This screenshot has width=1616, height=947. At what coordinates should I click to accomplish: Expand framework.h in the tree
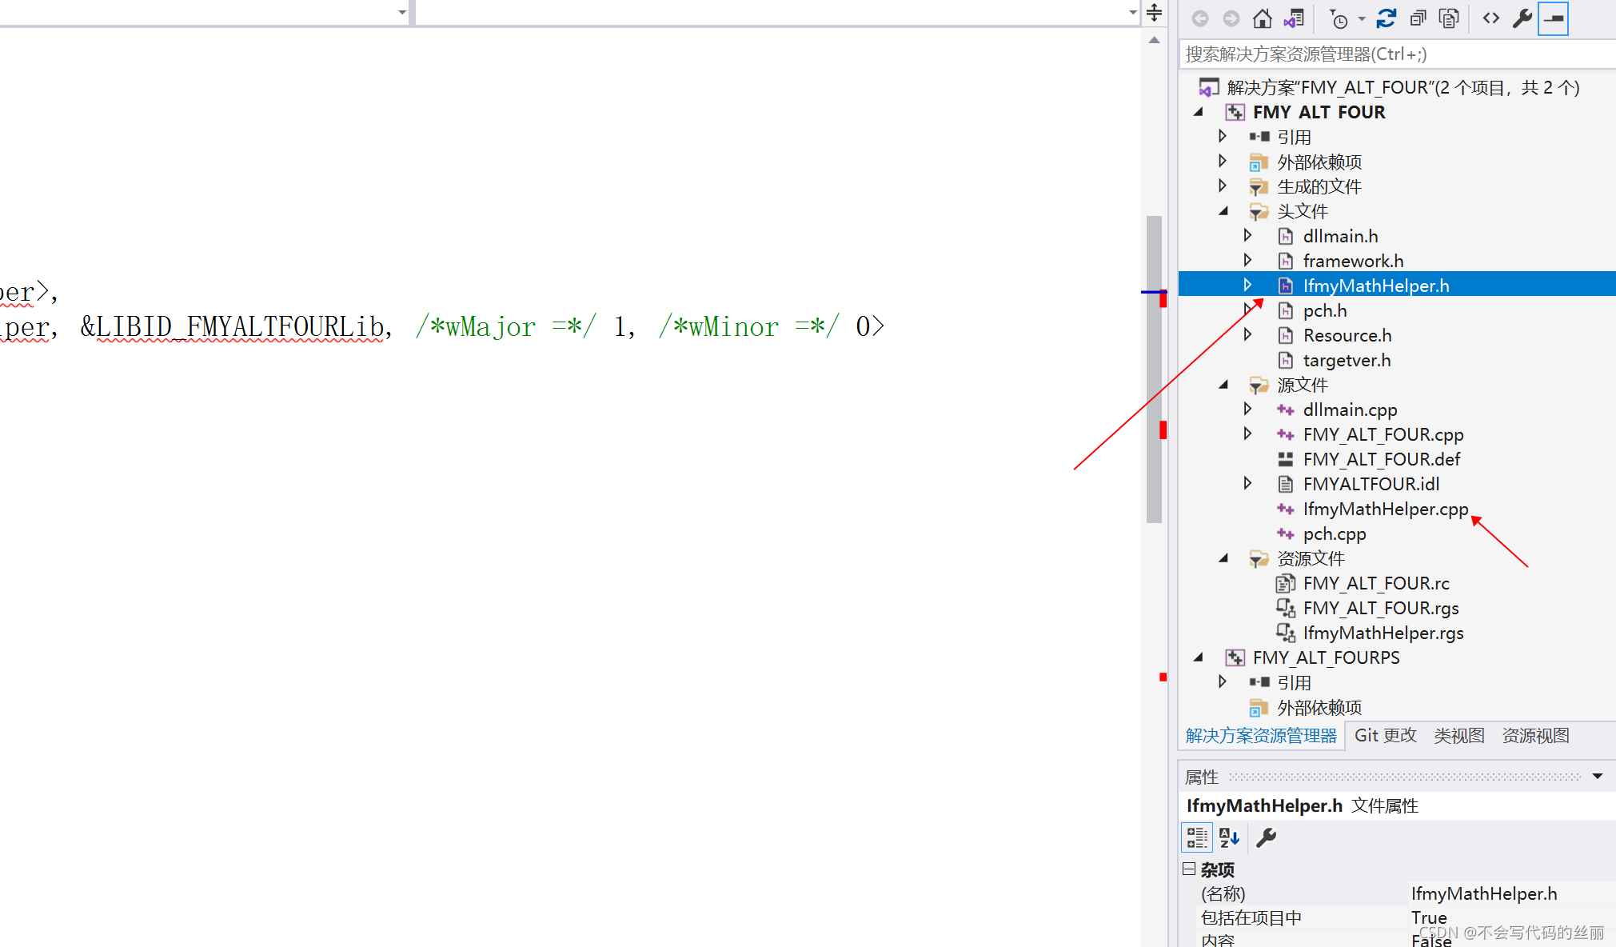pyautogui.click(x=1247, y=261)
